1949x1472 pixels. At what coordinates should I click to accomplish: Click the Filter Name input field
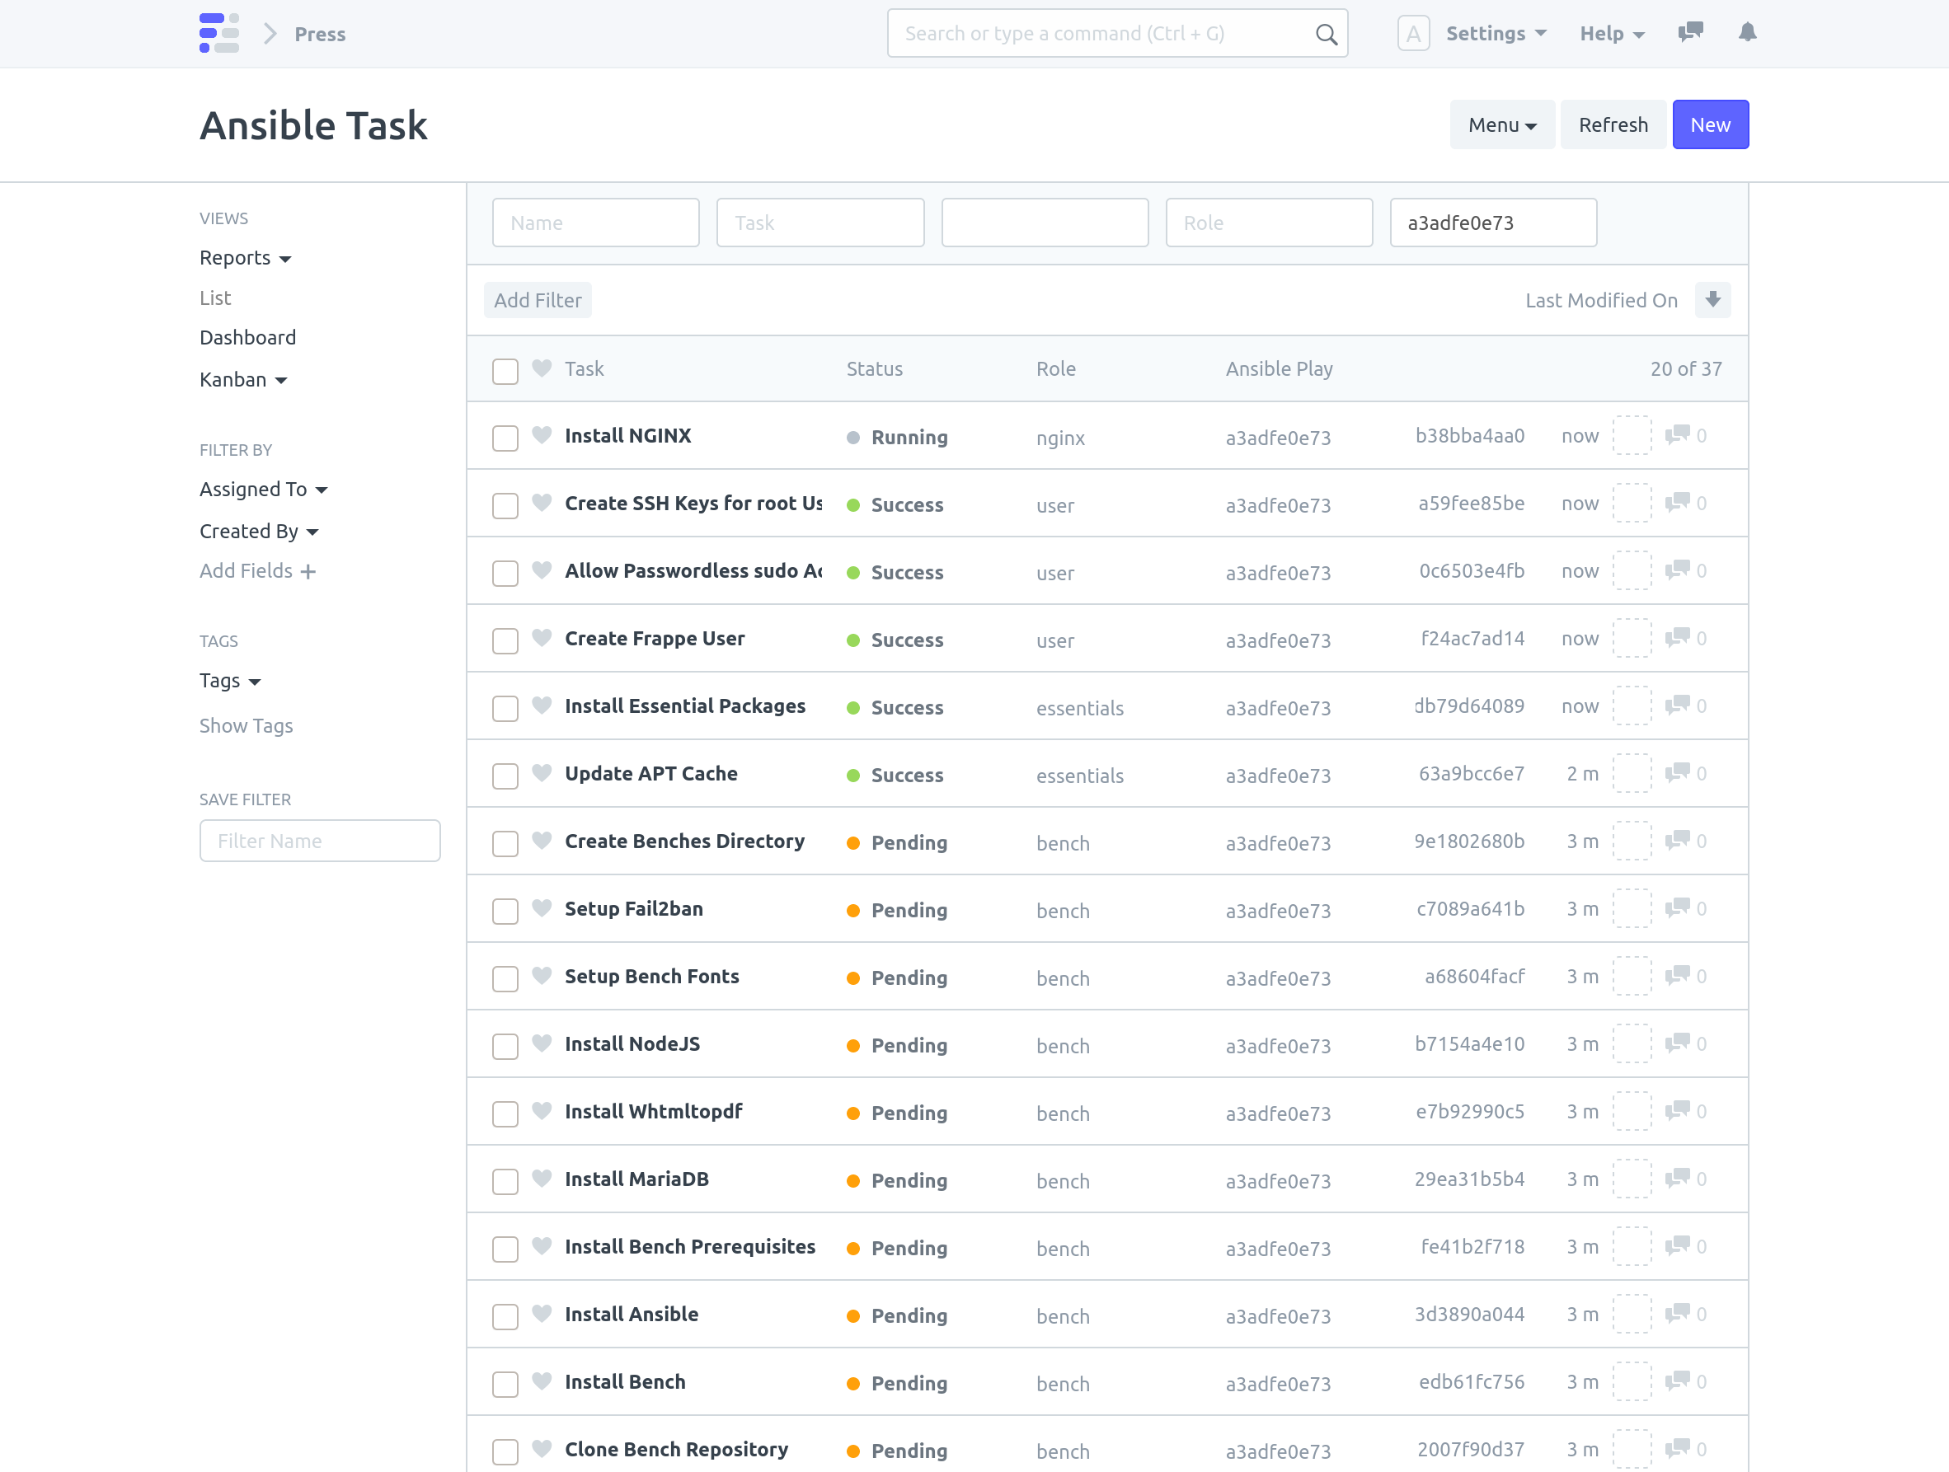coord(319,841)
